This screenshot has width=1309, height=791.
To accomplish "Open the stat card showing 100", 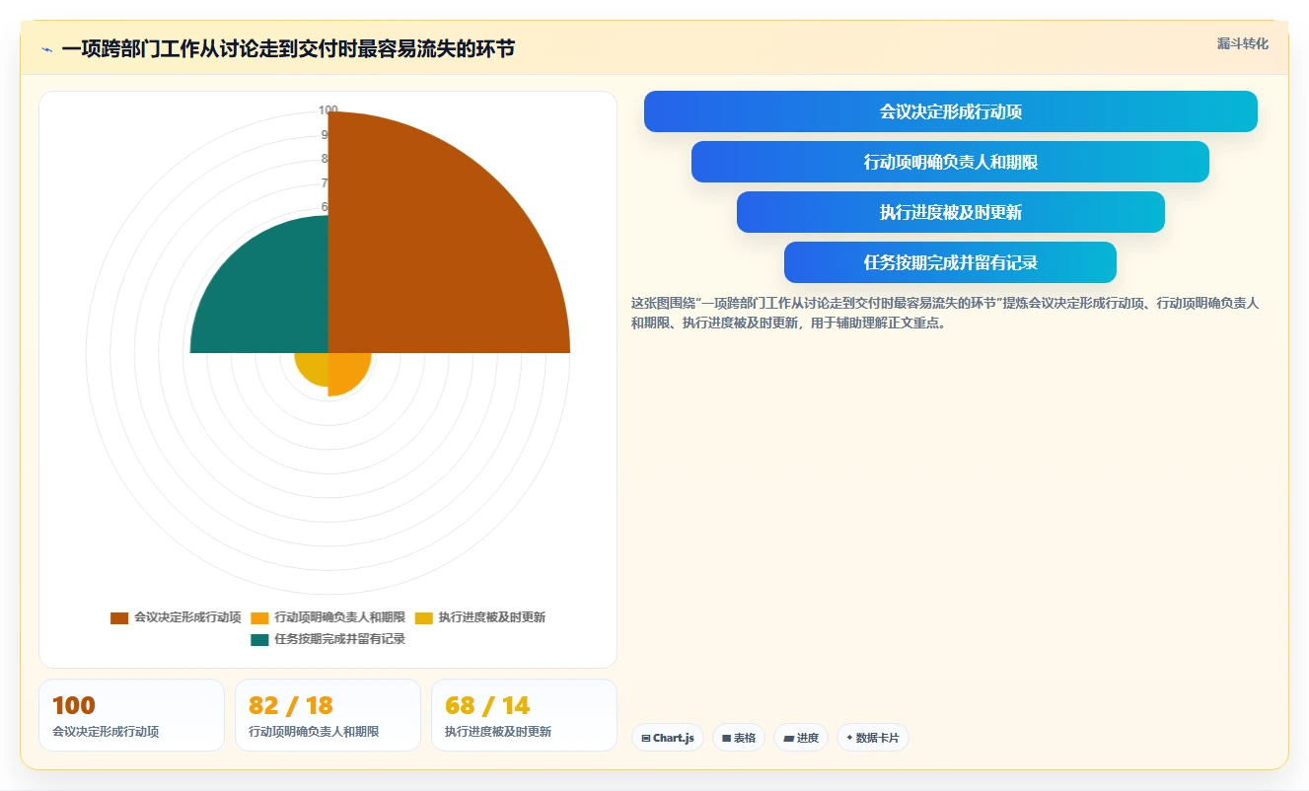I will click(x=131, y=715).
